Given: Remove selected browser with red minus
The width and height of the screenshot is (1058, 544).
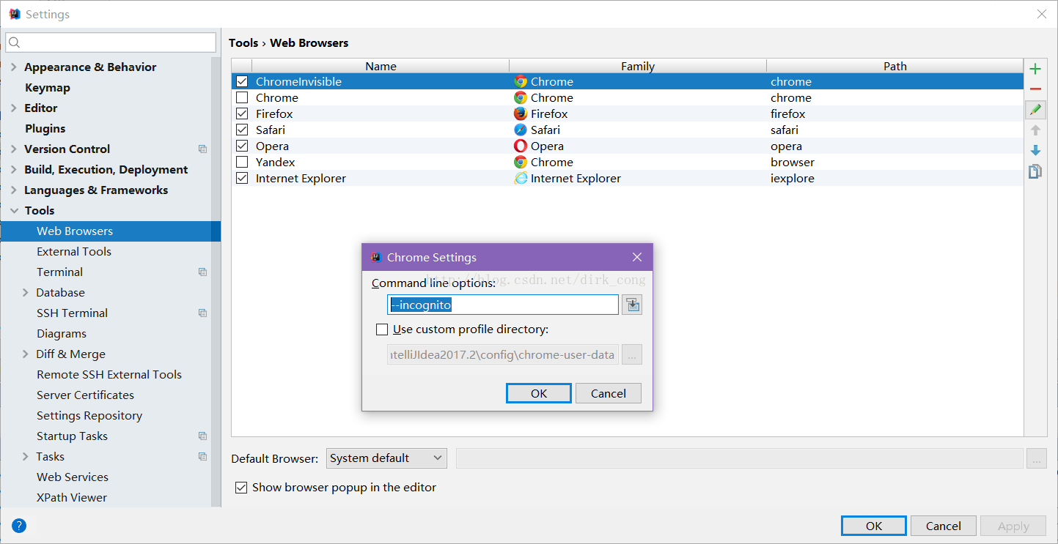Looking at the screenshot, I should (1035, 89).
